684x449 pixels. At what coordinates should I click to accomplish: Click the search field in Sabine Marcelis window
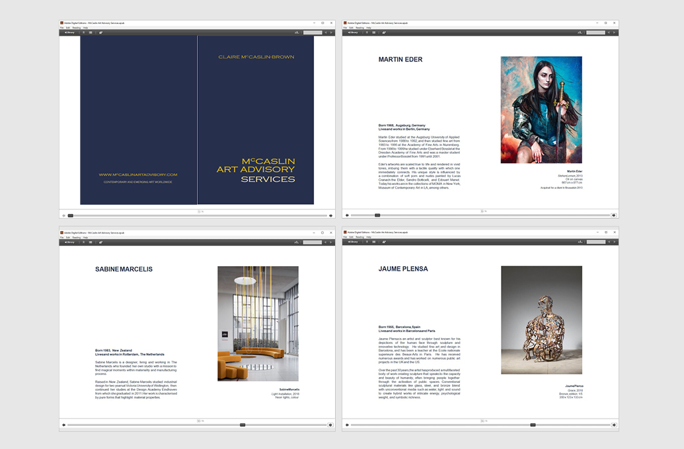pos(313,242)
